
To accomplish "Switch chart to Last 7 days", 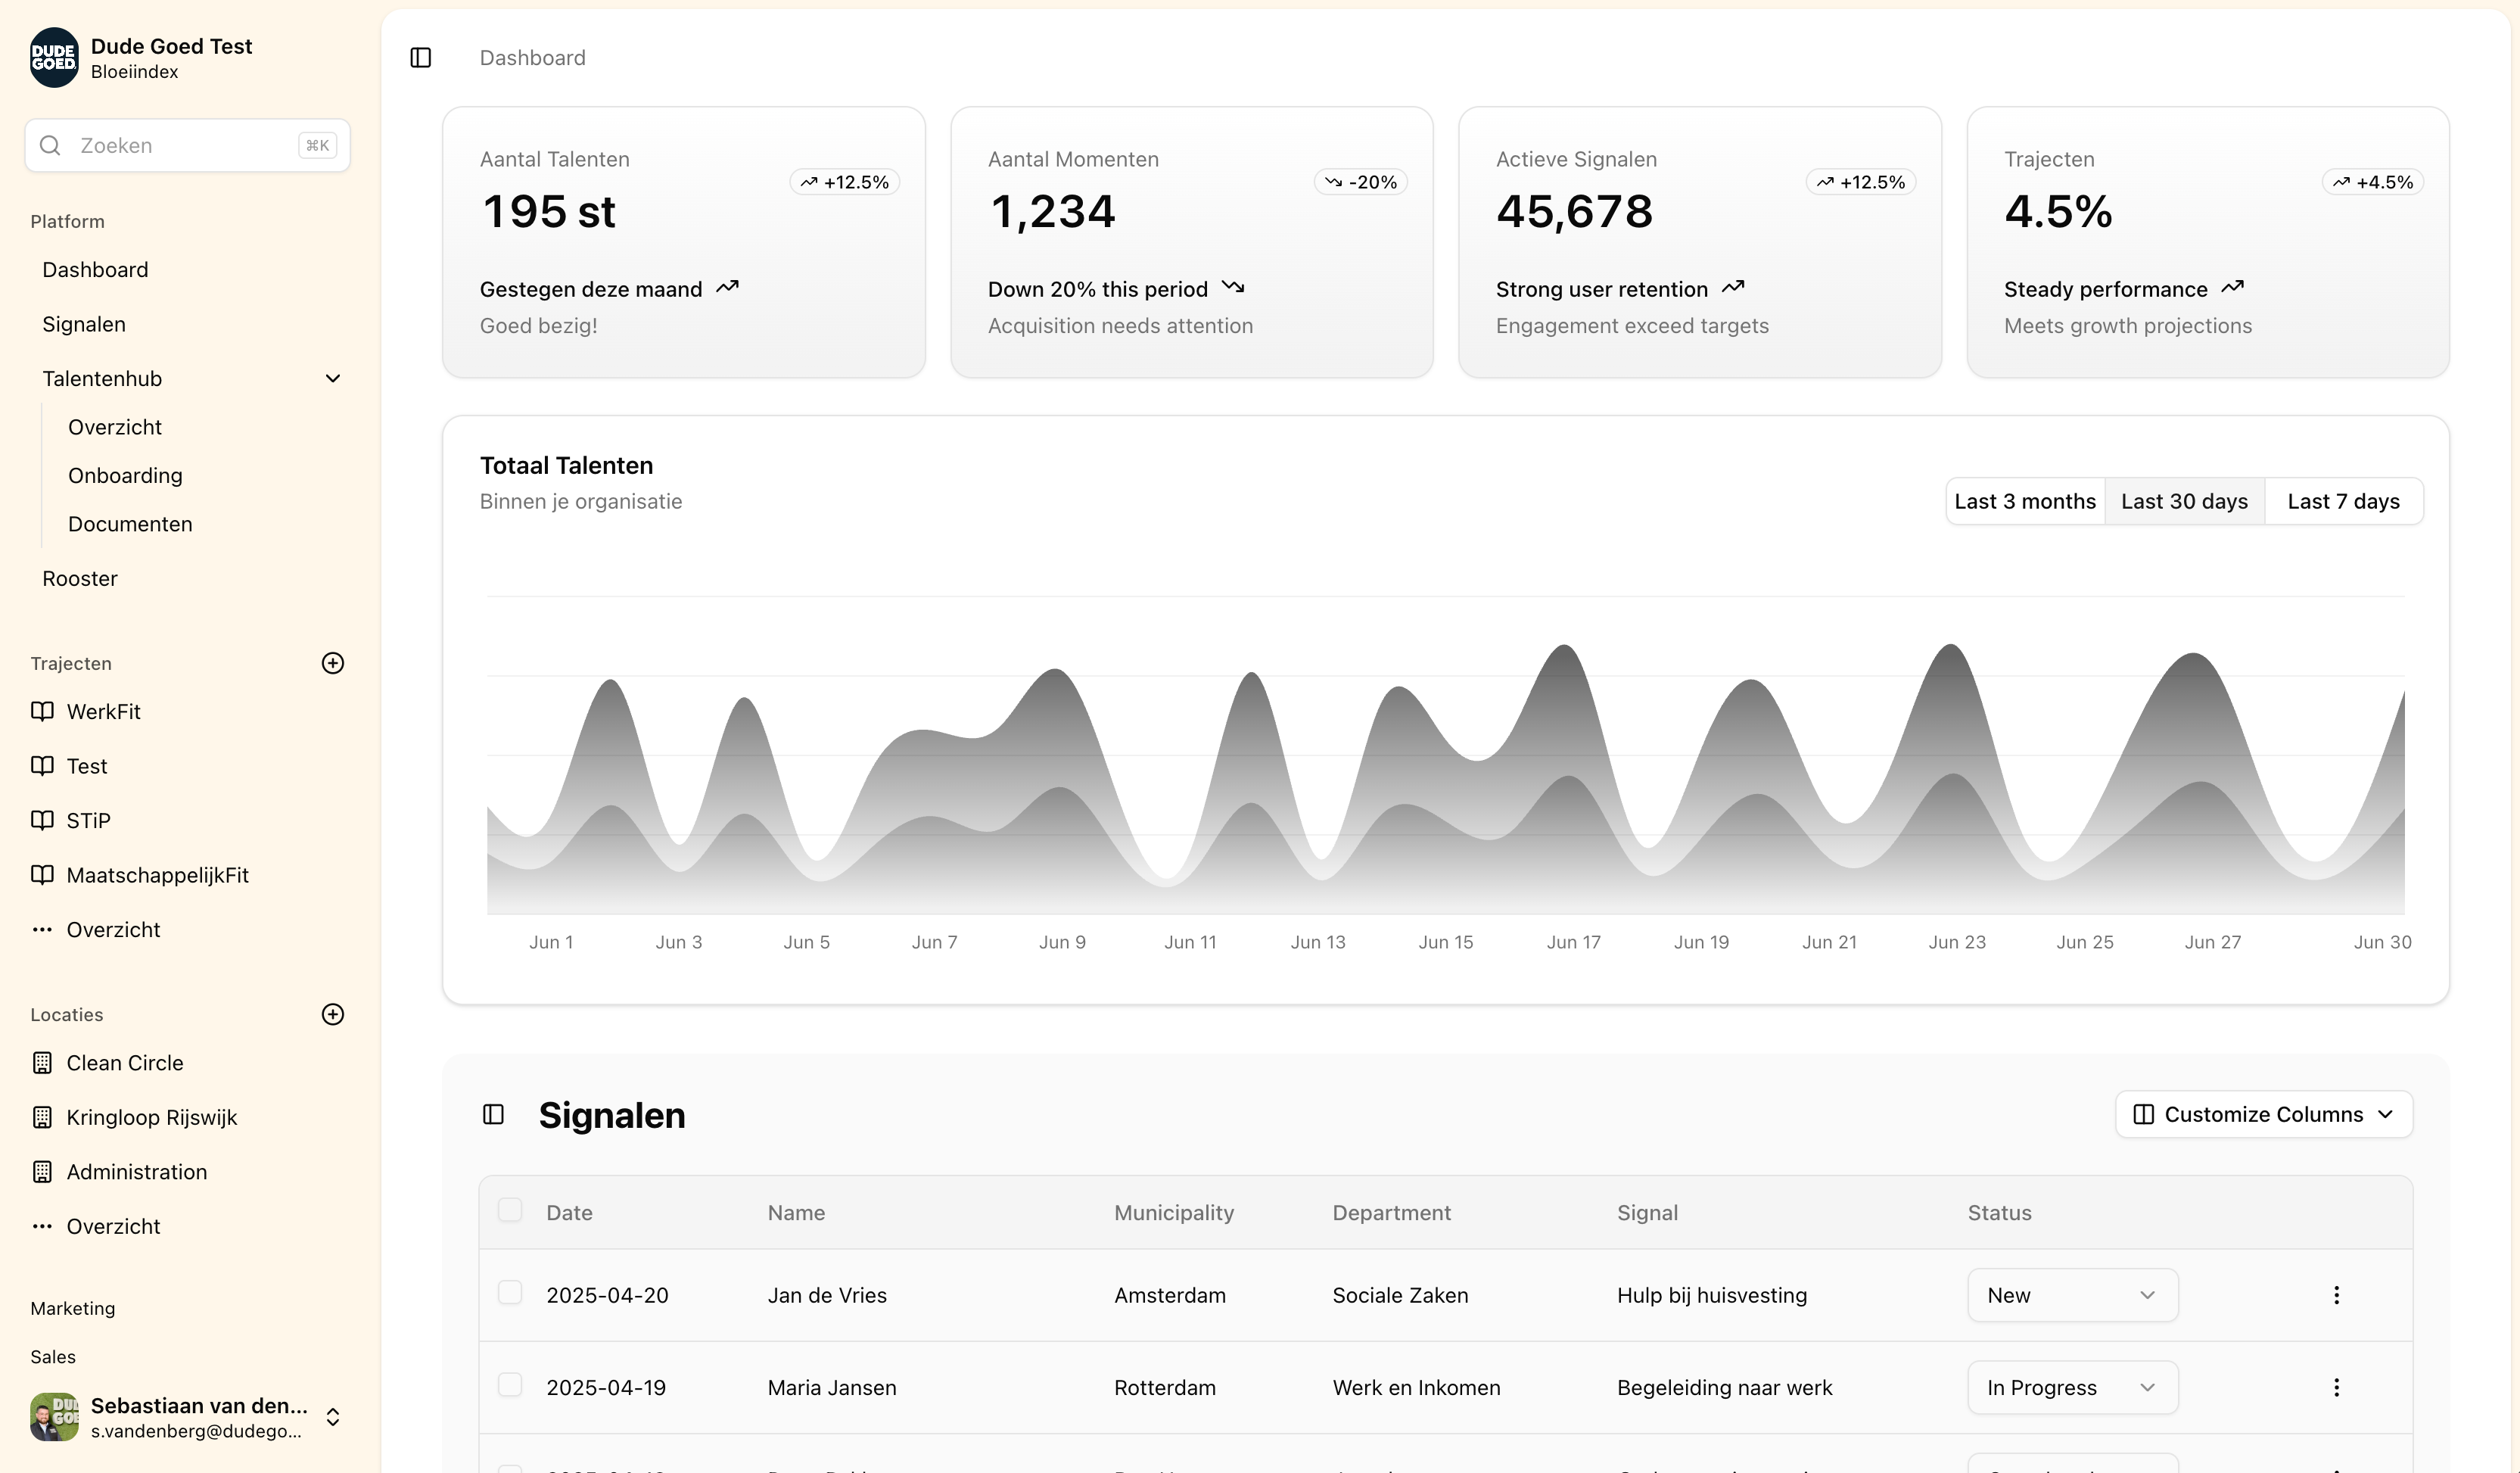I will point(2343,501).
